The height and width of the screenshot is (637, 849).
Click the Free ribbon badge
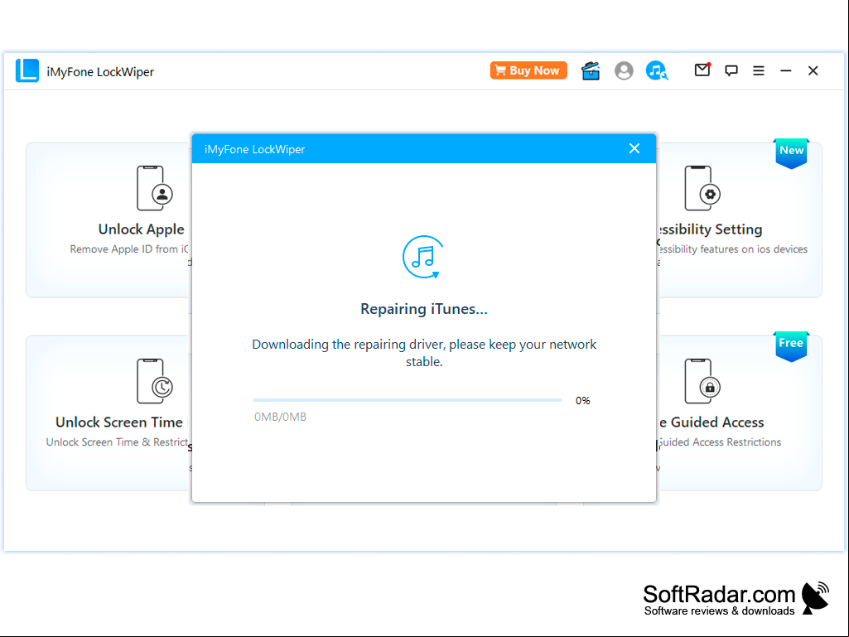[x=791, y=346]
